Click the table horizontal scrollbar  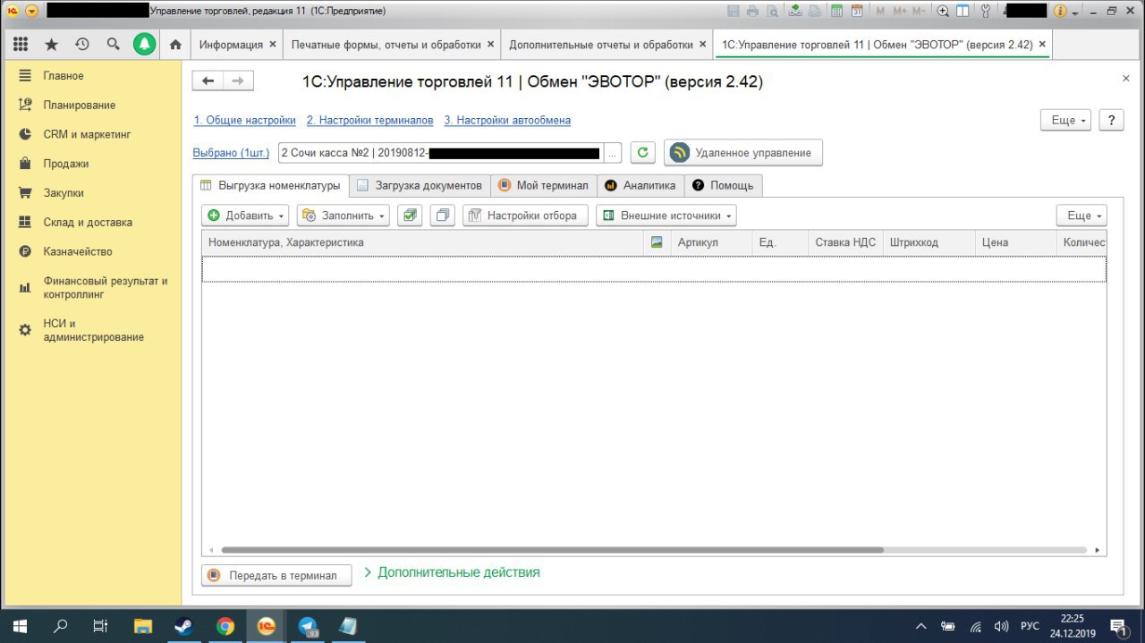(553, 551)
